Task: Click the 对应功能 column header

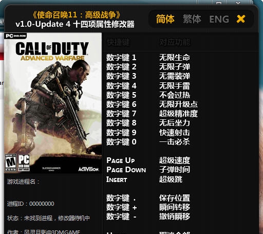Action: click(175, 42)
